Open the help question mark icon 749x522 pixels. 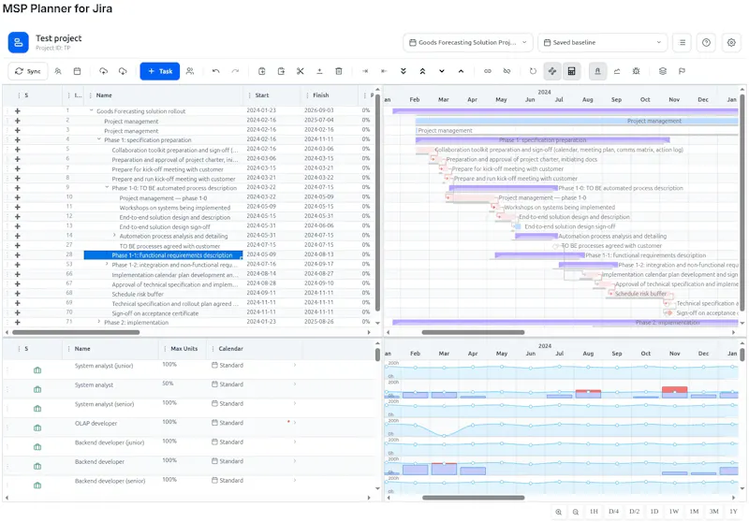pos(706,42)
